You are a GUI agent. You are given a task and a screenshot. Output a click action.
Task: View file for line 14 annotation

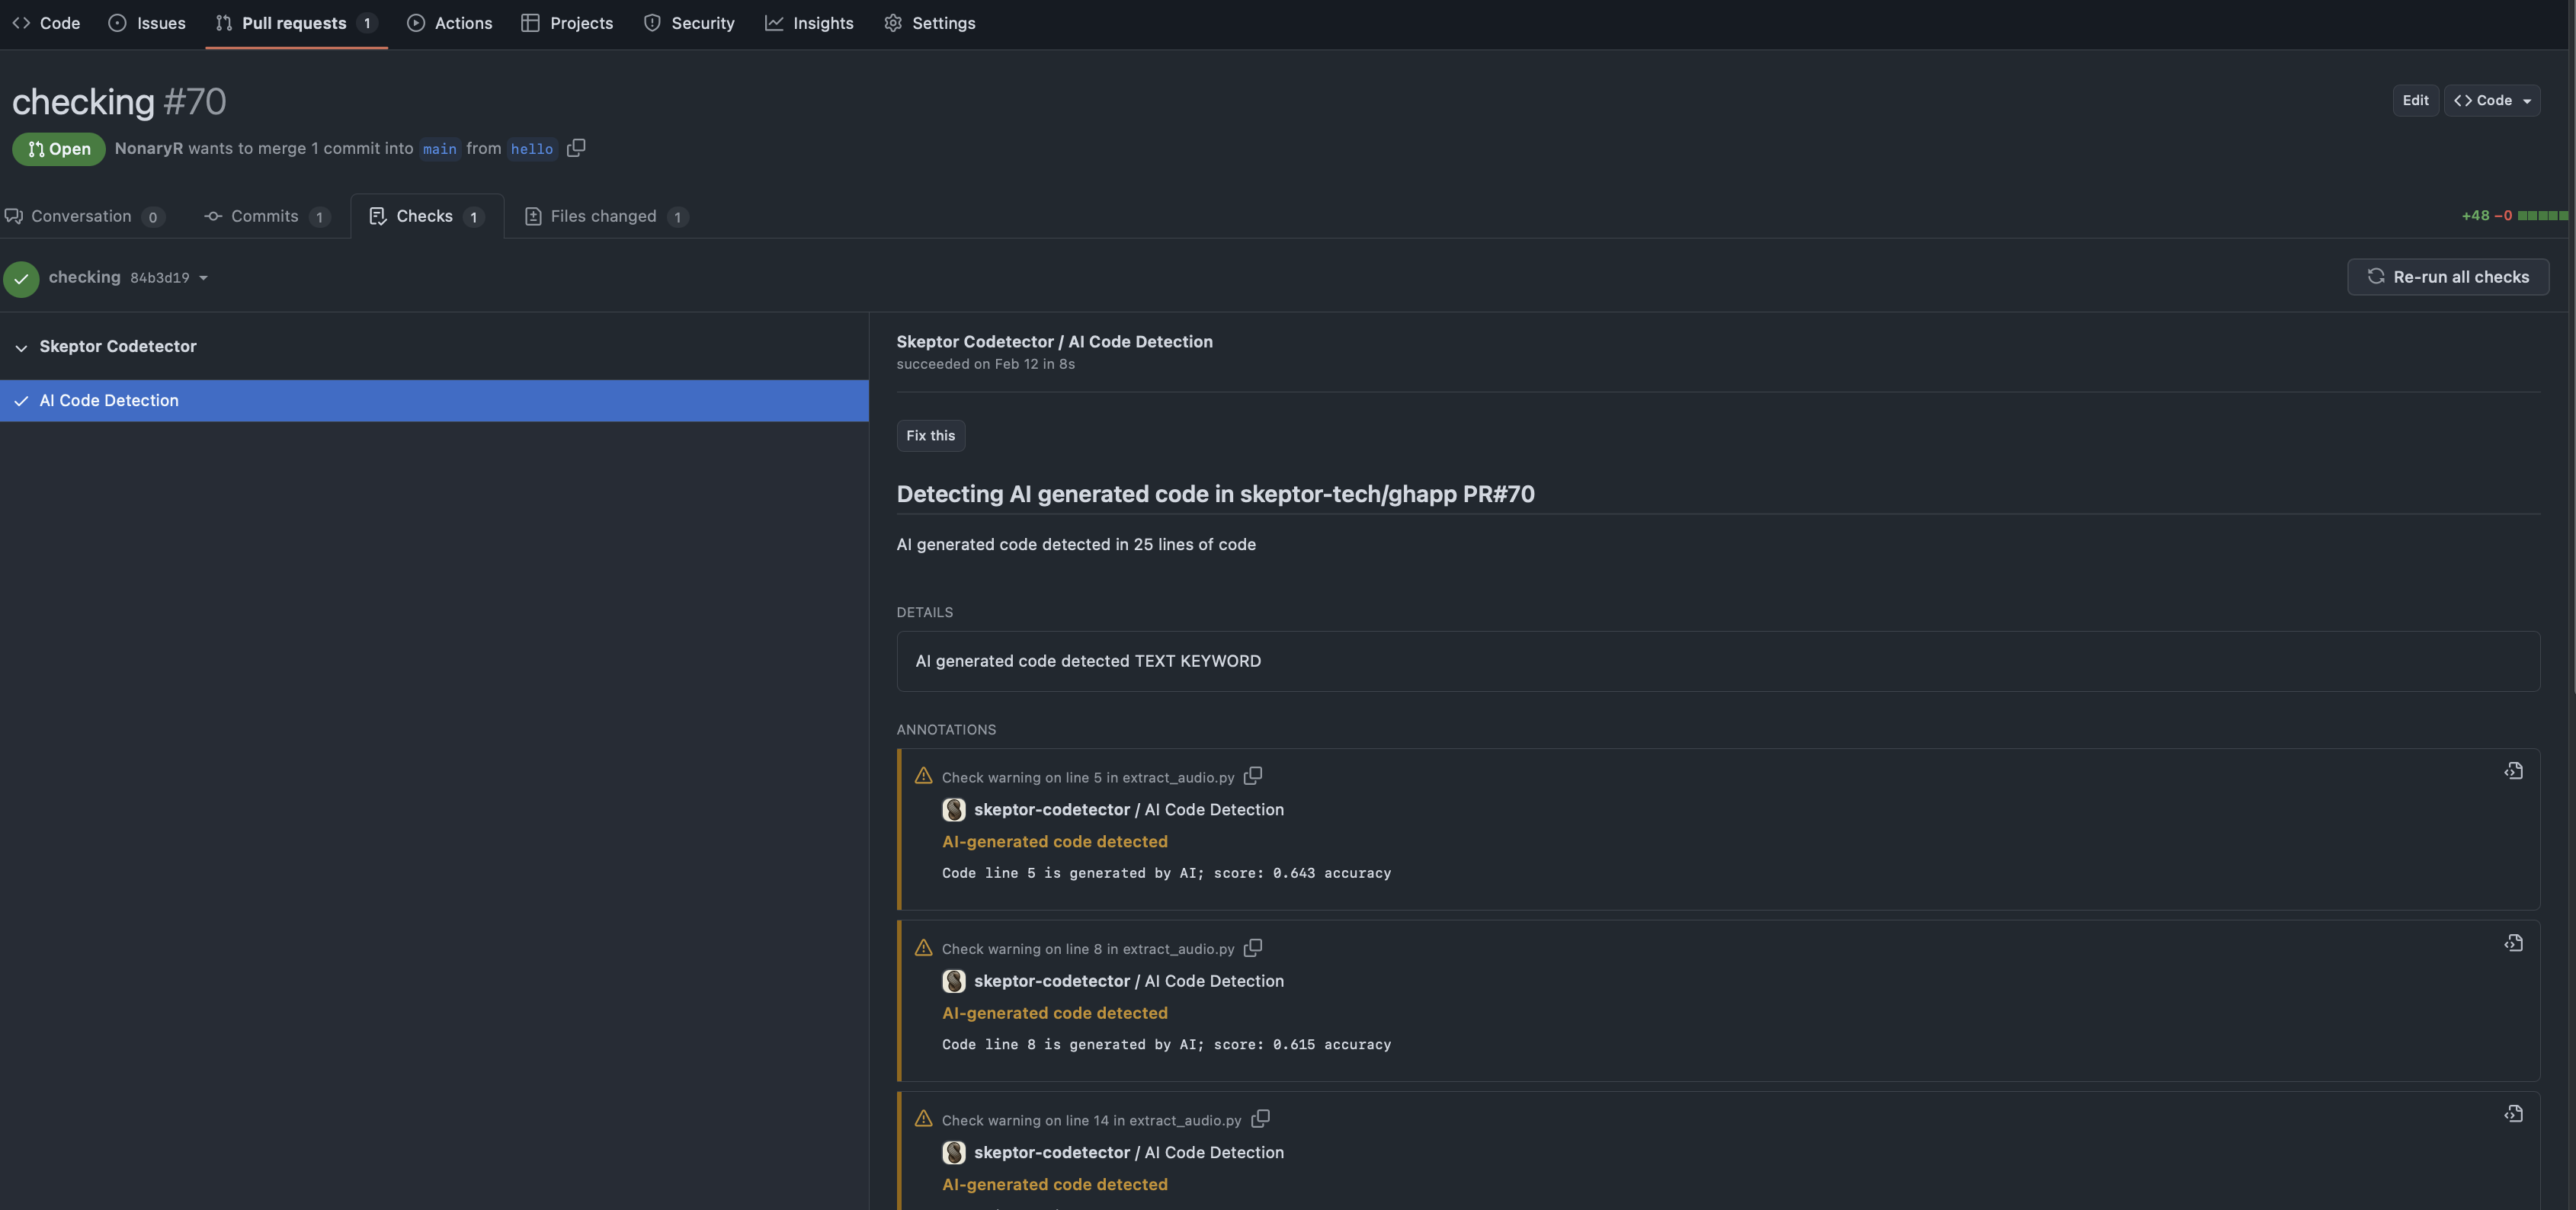[x=2513, y=1114]
